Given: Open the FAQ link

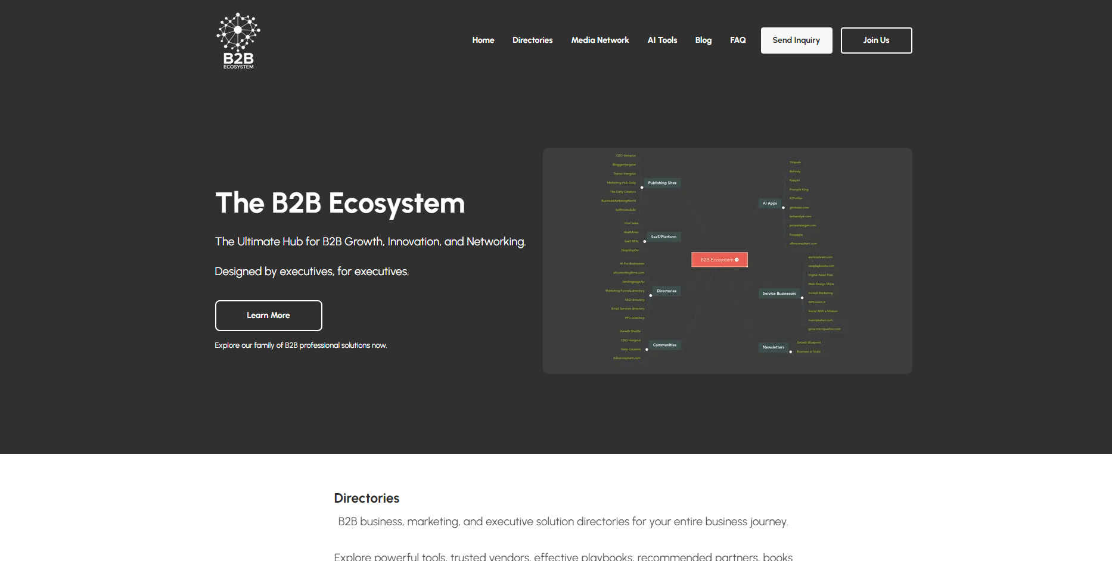Looking at the screenshot, I should (738, 40).
